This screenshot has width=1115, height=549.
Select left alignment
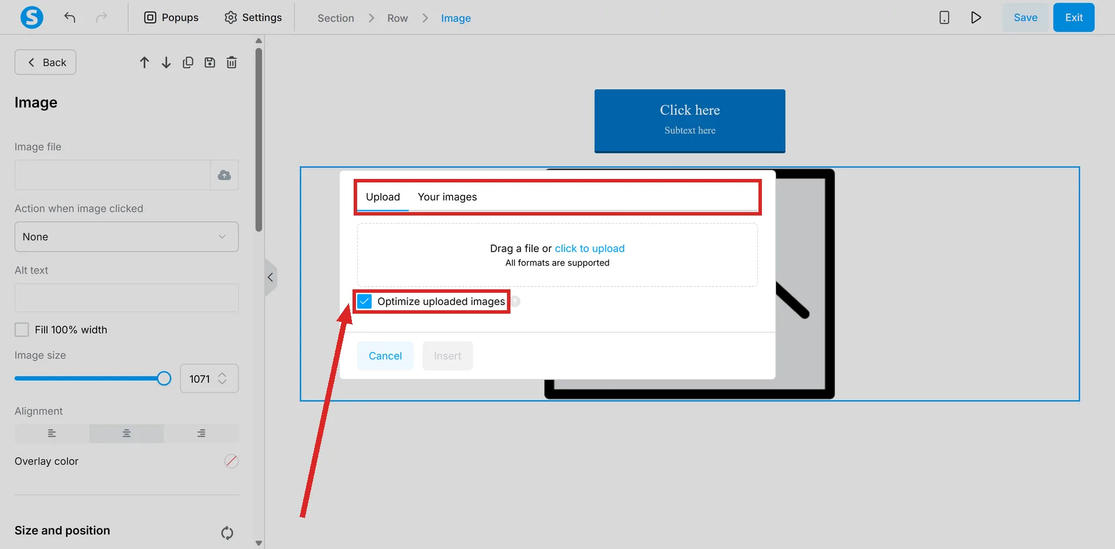52,433
